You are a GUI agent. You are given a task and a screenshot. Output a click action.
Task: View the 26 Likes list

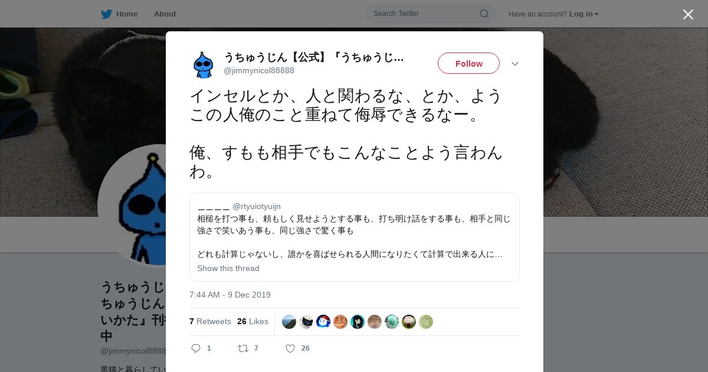[253, 321]
